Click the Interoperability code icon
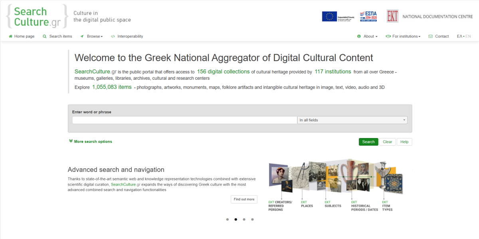The image size is (479, 239). 113,36
